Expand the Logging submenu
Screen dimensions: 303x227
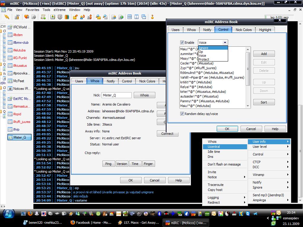[225, 197]
